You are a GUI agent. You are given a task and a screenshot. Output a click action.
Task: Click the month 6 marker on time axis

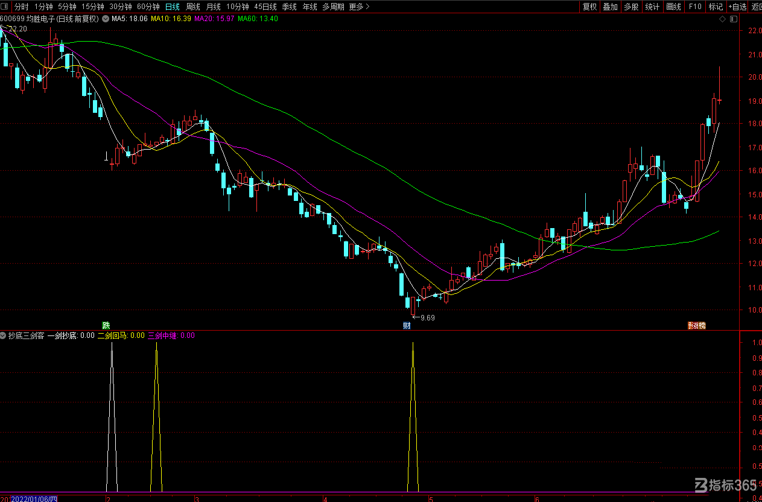click(536, 499)
